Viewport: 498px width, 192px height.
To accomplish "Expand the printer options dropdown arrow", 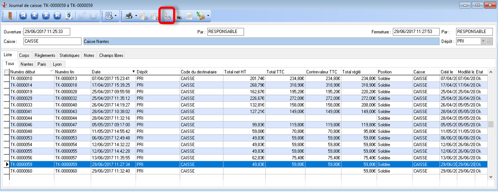I will 136,16.
